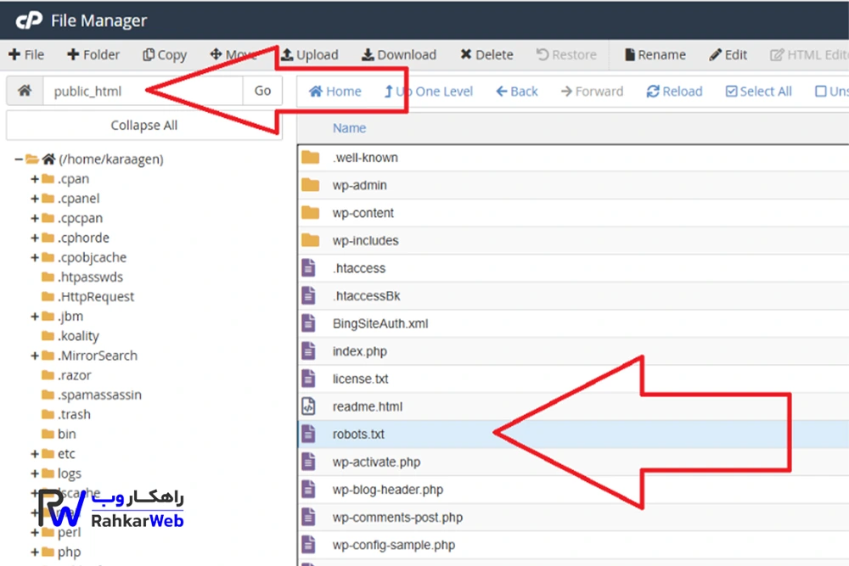The height and width of the screenshot is (566, 849).
Task: Click the BingSiteAuth.xml file icon
Action: (309, 323)
